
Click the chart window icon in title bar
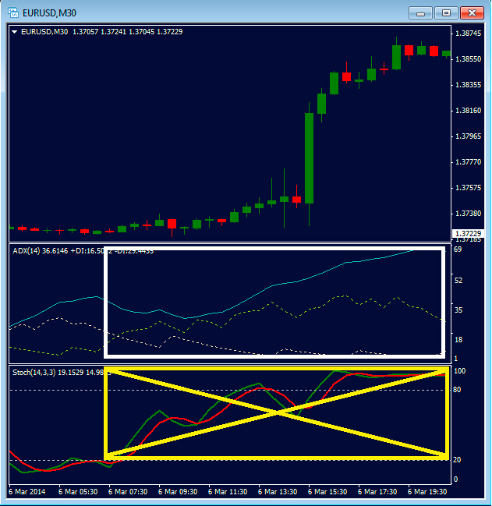pos(15,12)
